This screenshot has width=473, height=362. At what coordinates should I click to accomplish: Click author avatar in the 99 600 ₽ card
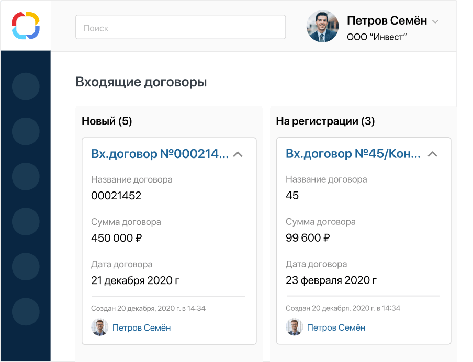(x=294, y=327)
